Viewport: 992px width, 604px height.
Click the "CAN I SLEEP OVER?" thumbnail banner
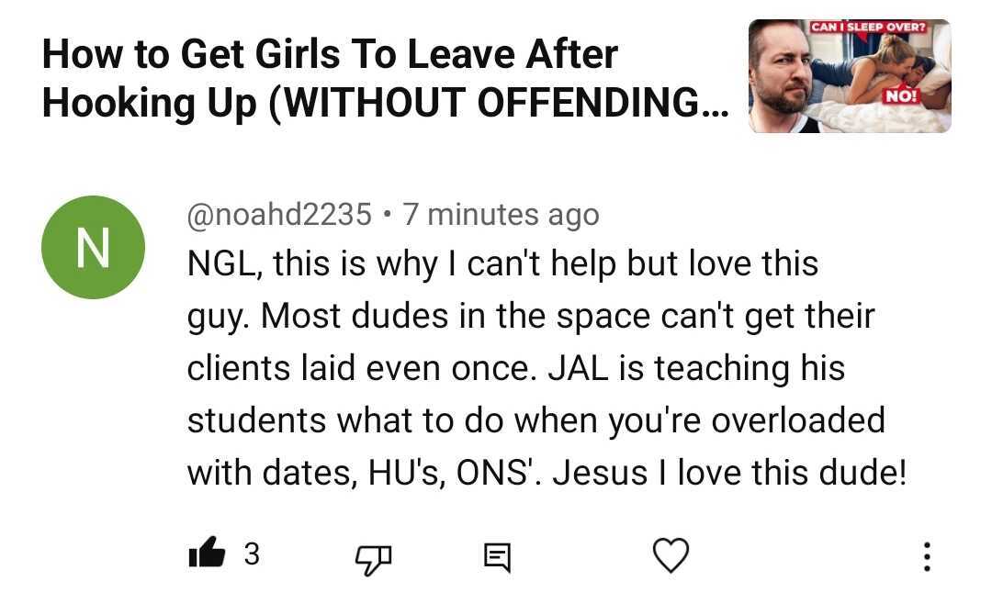coord(869,27)
